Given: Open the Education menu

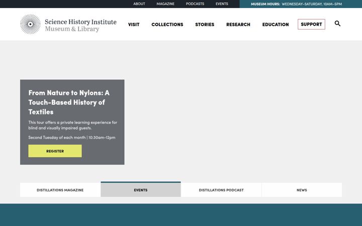Looking at the screenshot, I should [x=276, y=25].
